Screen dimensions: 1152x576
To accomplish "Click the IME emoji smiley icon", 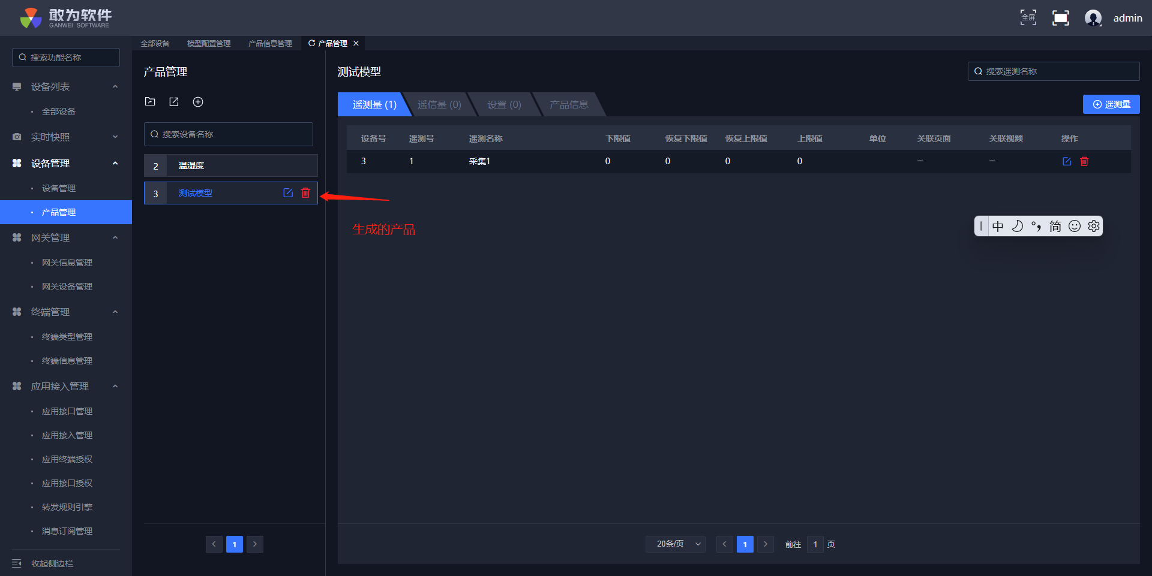I will click(x=1075, y=226).
